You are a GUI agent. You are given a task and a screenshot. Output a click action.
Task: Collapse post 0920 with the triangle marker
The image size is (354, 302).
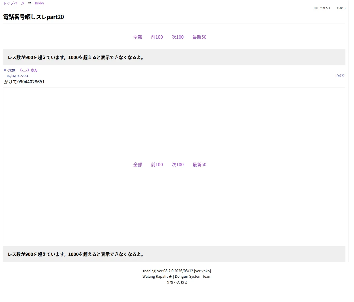point(5,70)
